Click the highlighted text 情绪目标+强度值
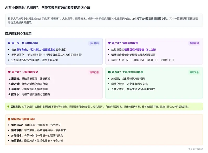The width and height of the screenshot is (208, 153). click(x=141, y=50)
